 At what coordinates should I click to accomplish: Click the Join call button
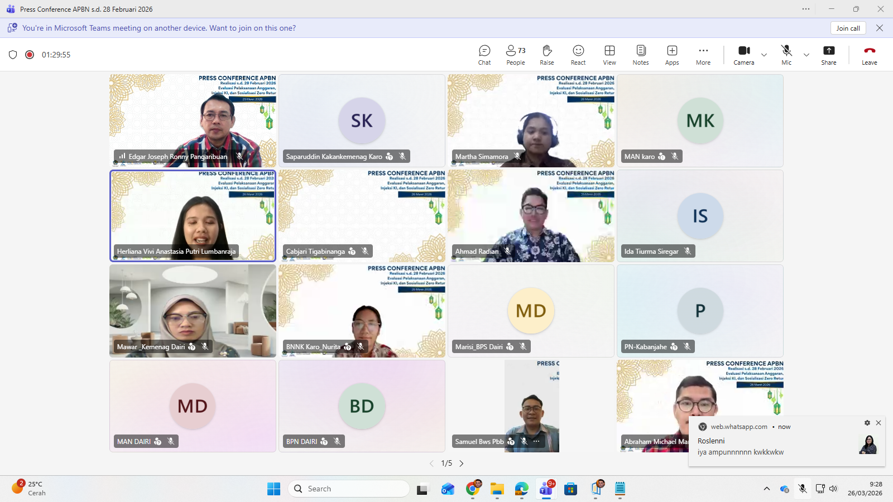tap(848, 28)
